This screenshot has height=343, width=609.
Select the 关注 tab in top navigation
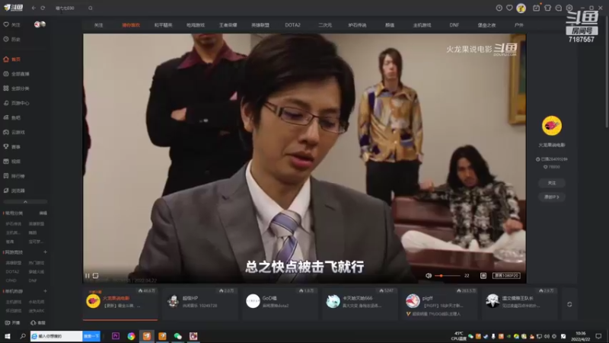click(99, 25)
